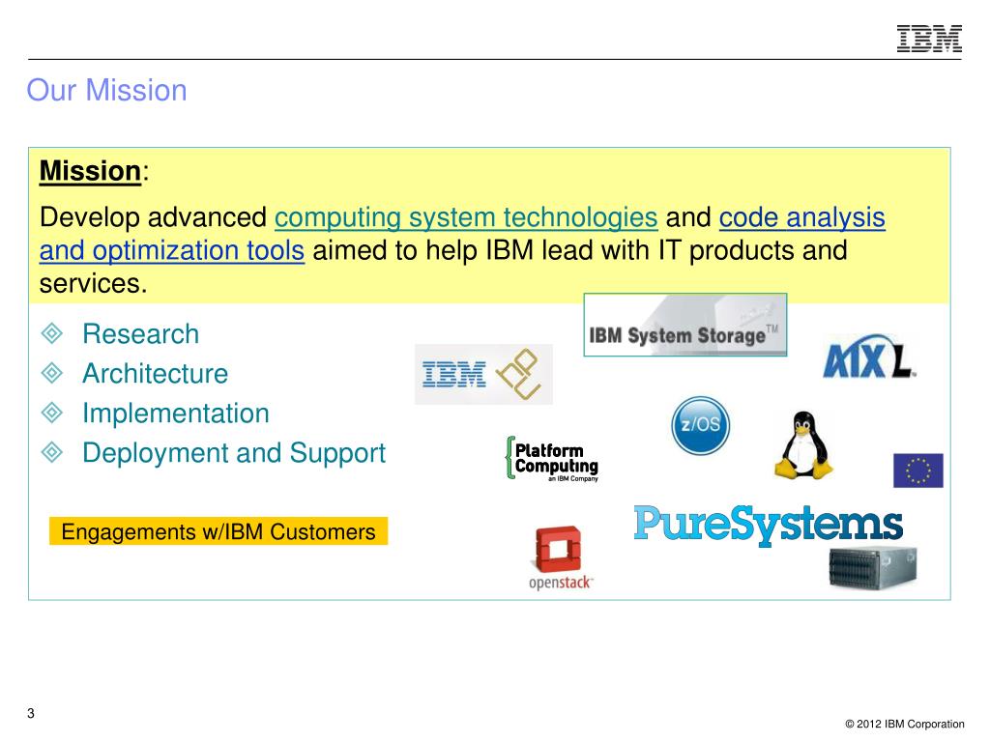Screen dimensions: 990x742
Task: Click the '© 2012 IBM Corporation' footer
Action: (905, 724)
